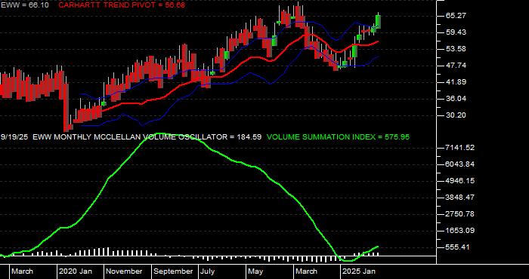
Task: Click the 2750.78 summation axis value
Action: pos(460,213)
